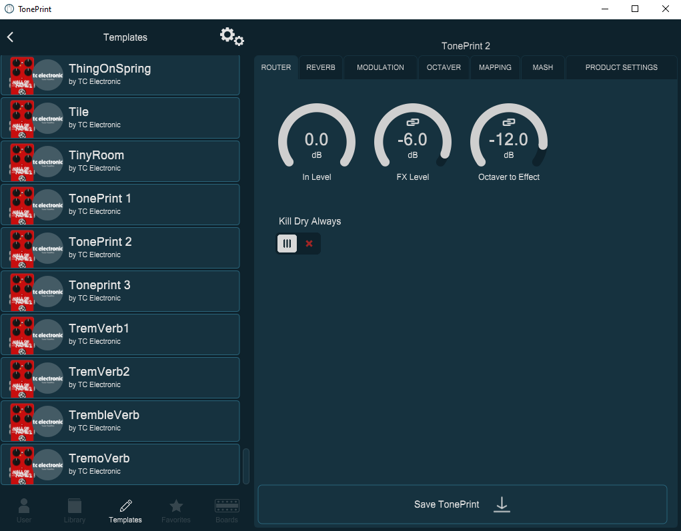The image size is (681, 531).
Task: Click the ThingOnSpring pedal thumbnail
Action: click(22, 75)
